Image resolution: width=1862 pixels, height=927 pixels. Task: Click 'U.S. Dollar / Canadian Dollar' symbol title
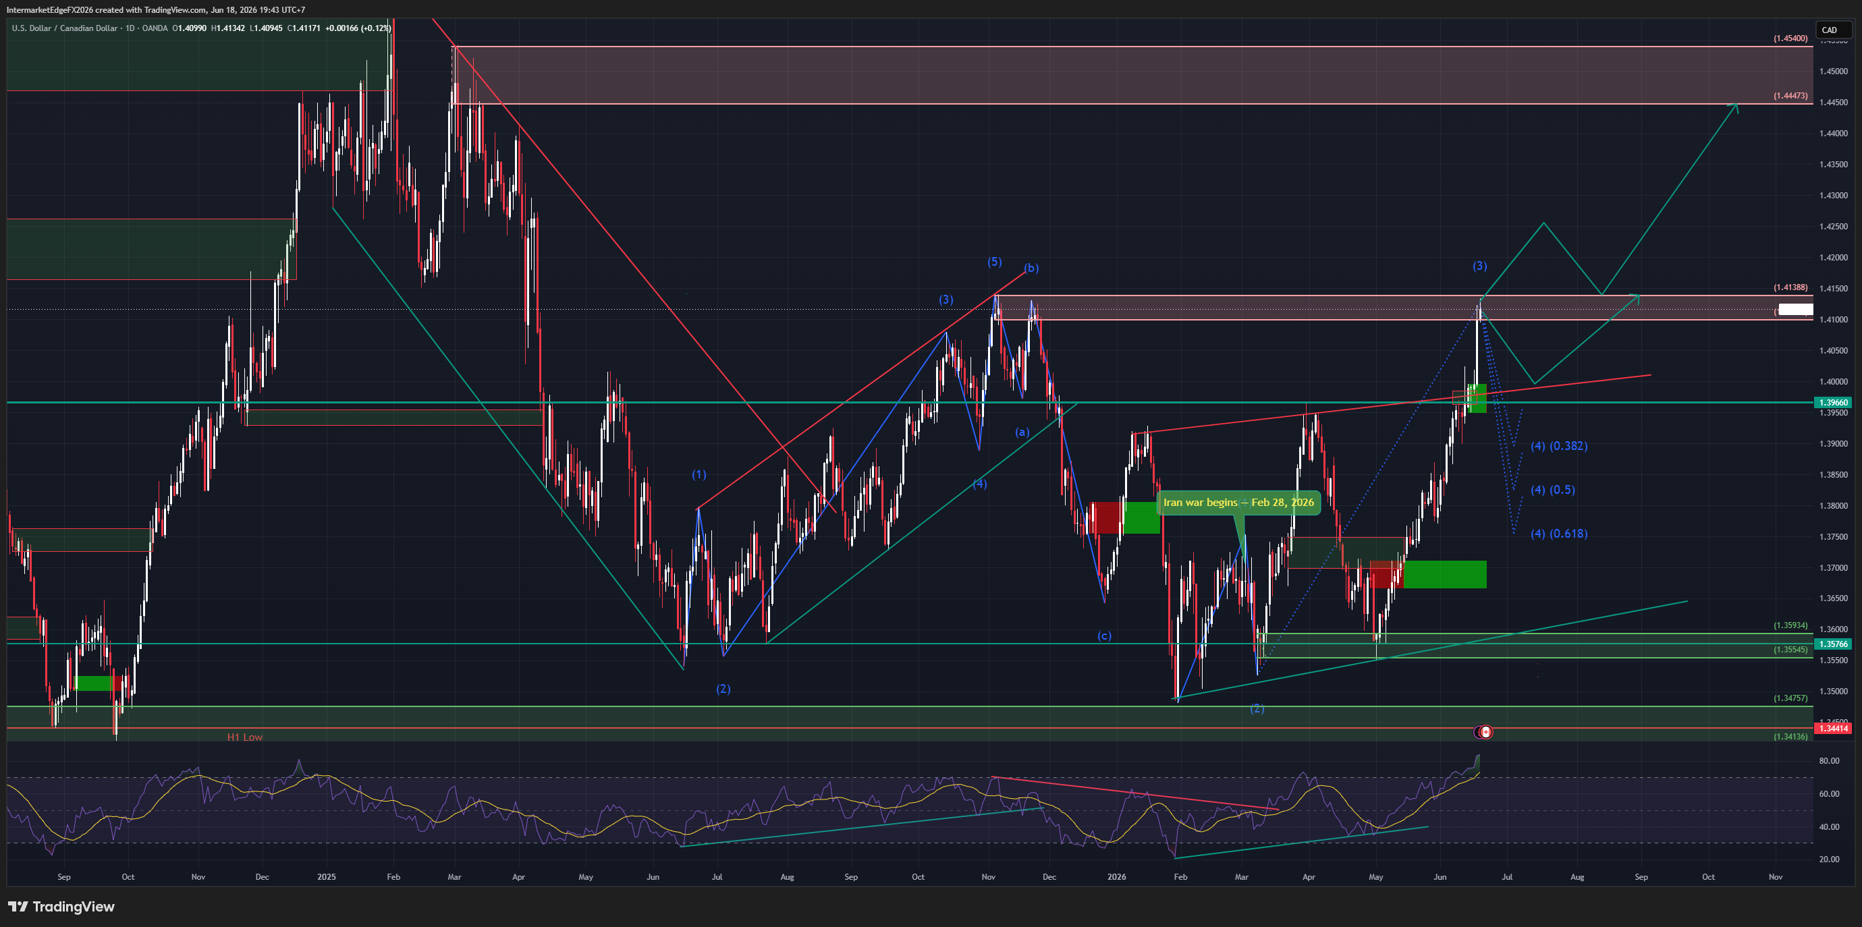pyautogui.click(x=64, y=28)
